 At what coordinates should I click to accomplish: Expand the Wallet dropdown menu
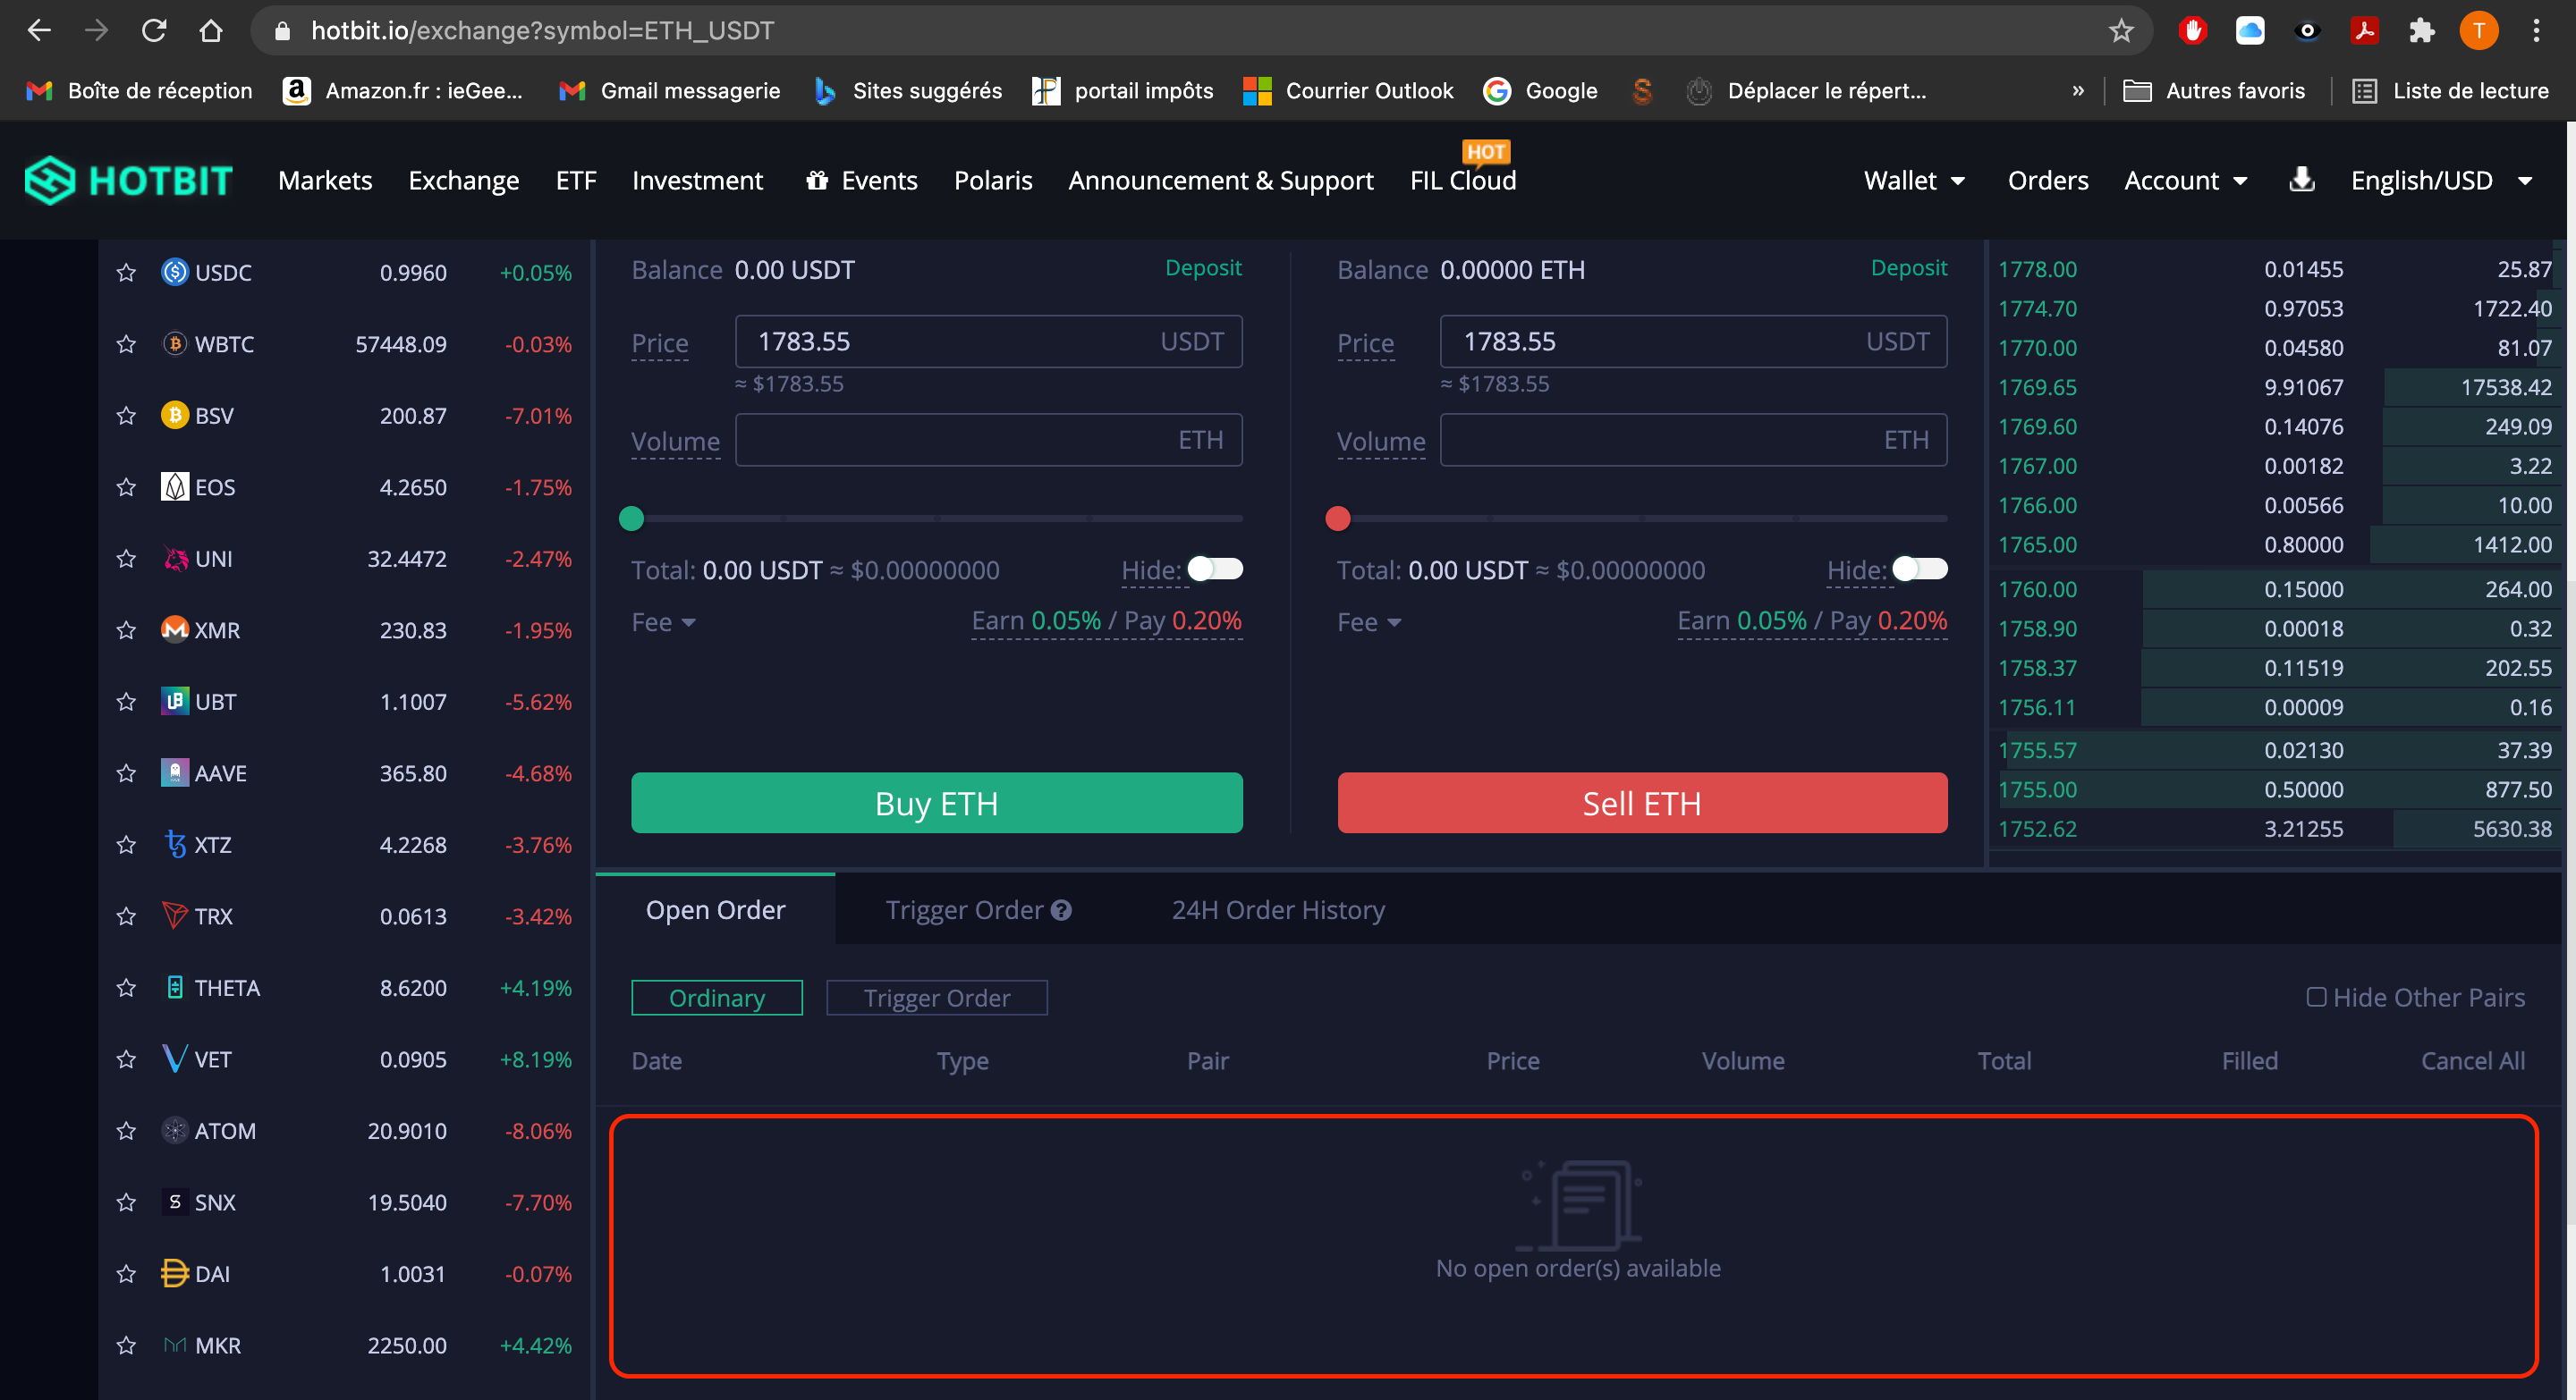tap(1913, 181)
